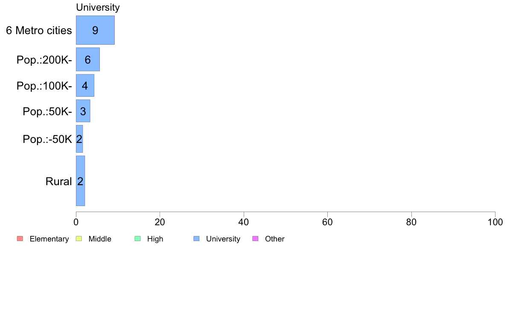Click the 40 tick on the x-axis
Viewport: 507px width, 314px height.
(x=244, y=222)
